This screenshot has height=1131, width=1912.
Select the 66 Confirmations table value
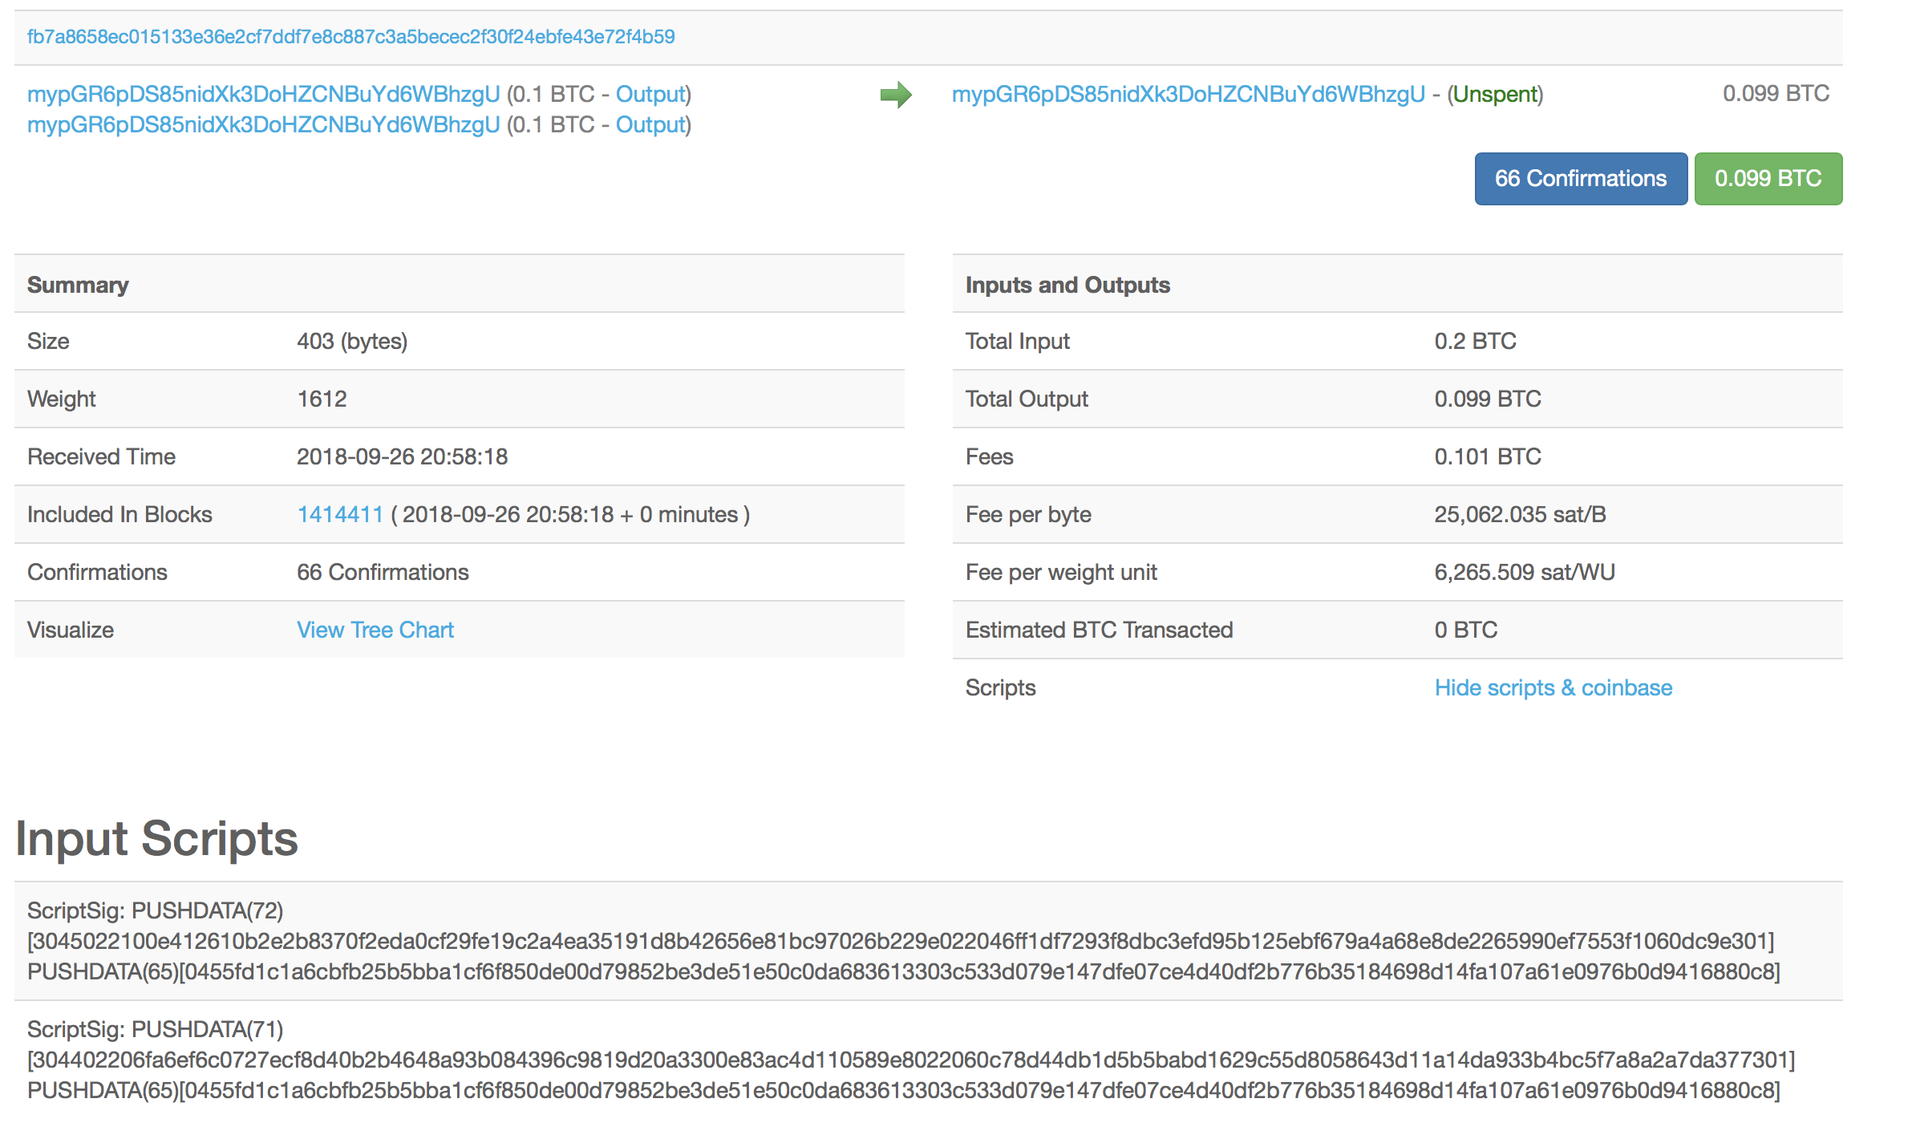point(383,573)
